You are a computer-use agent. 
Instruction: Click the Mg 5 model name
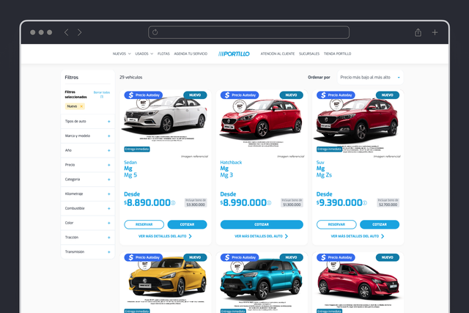[130, 175]
